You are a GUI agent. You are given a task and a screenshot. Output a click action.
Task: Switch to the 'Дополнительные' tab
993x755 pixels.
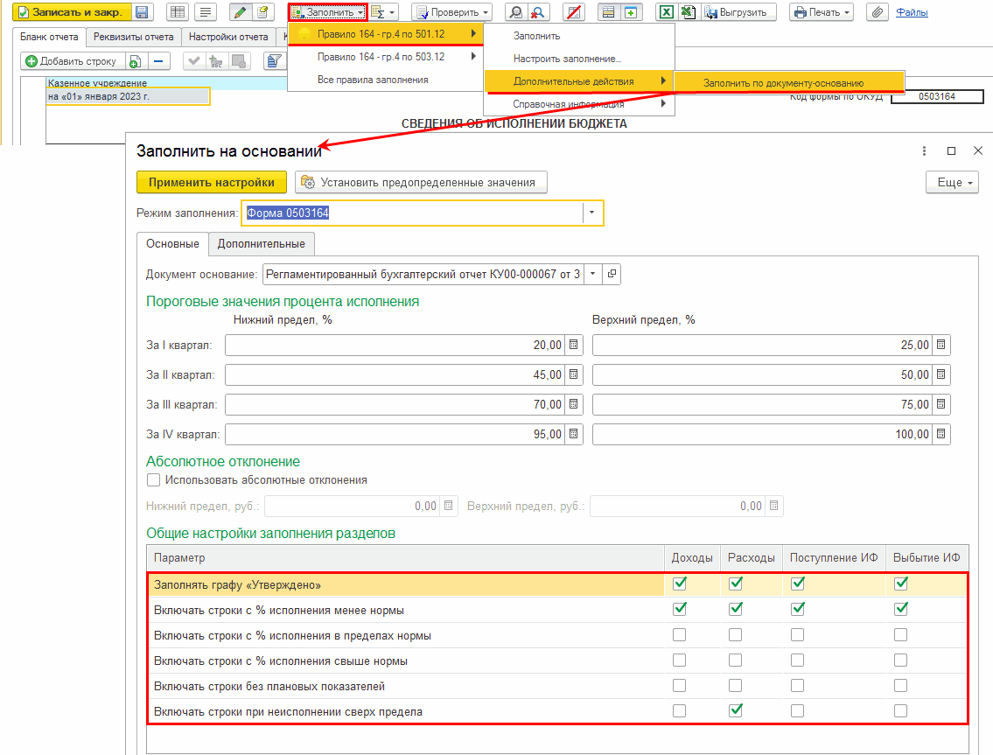pos(261,243)
